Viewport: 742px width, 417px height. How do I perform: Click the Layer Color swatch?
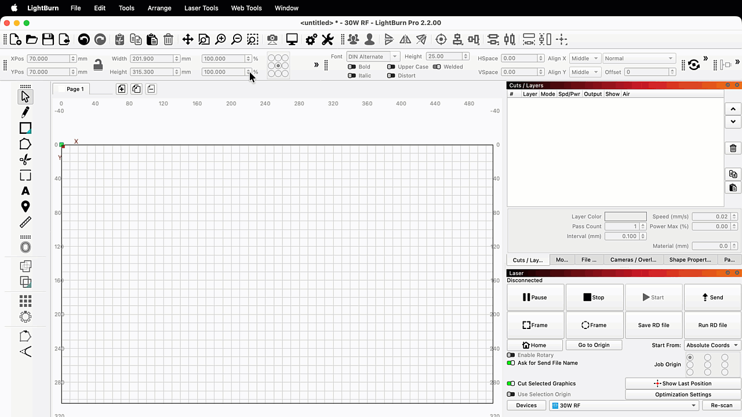(625, 217)
